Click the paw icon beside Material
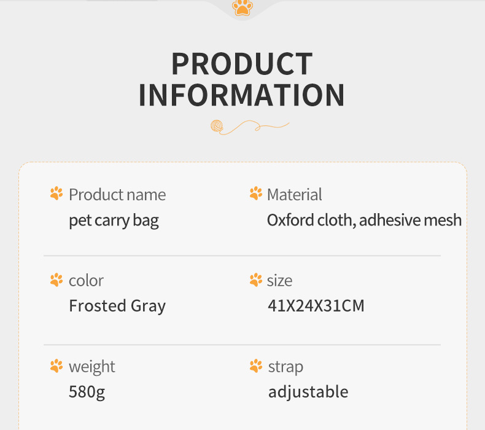This screenshot has height=430, width=485. tap(256, 194)
